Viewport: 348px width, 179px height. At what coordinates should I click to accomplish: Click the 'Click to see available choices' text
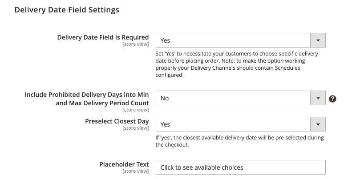[202, 167]
